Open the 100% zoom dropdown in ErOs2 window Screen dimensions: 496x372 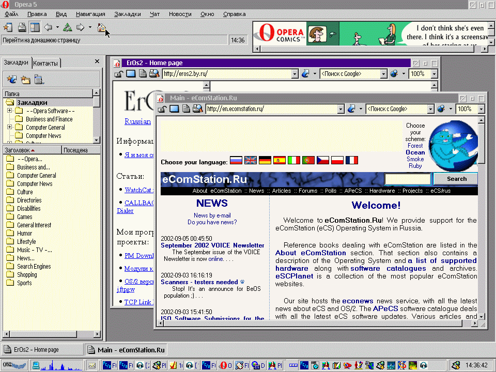434,74
